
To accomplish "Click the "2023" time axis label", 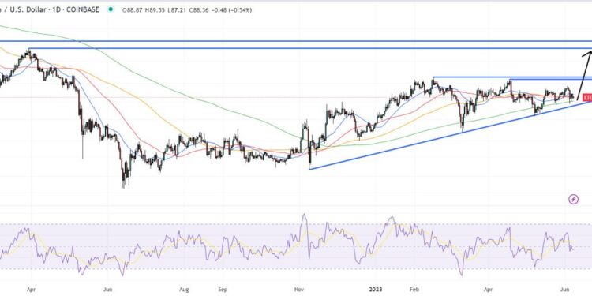I will pyautogui.click(x=376, y=289).
